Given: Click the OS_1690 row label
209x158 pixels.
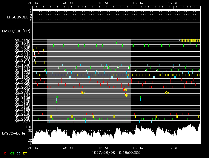Looking at the screenshot, I should tap(22, 65).
